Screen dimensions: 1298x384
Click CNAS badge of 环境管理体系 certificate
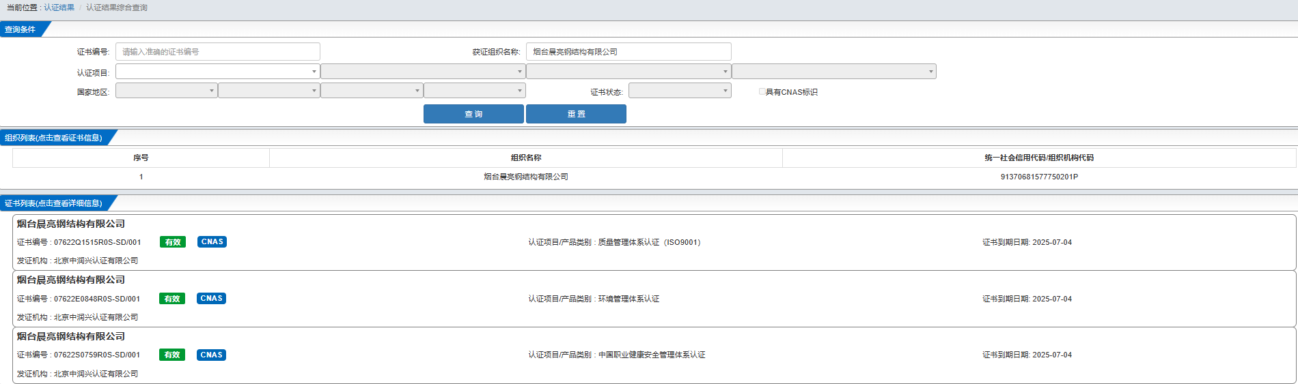point(212,298)
